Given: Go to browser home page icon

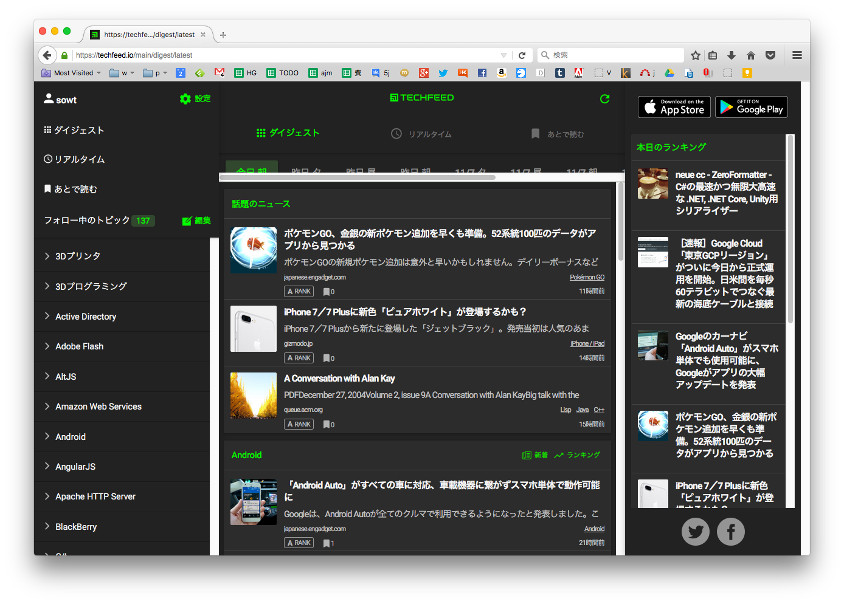Looking at the screenshot, I should coord(751,55).
